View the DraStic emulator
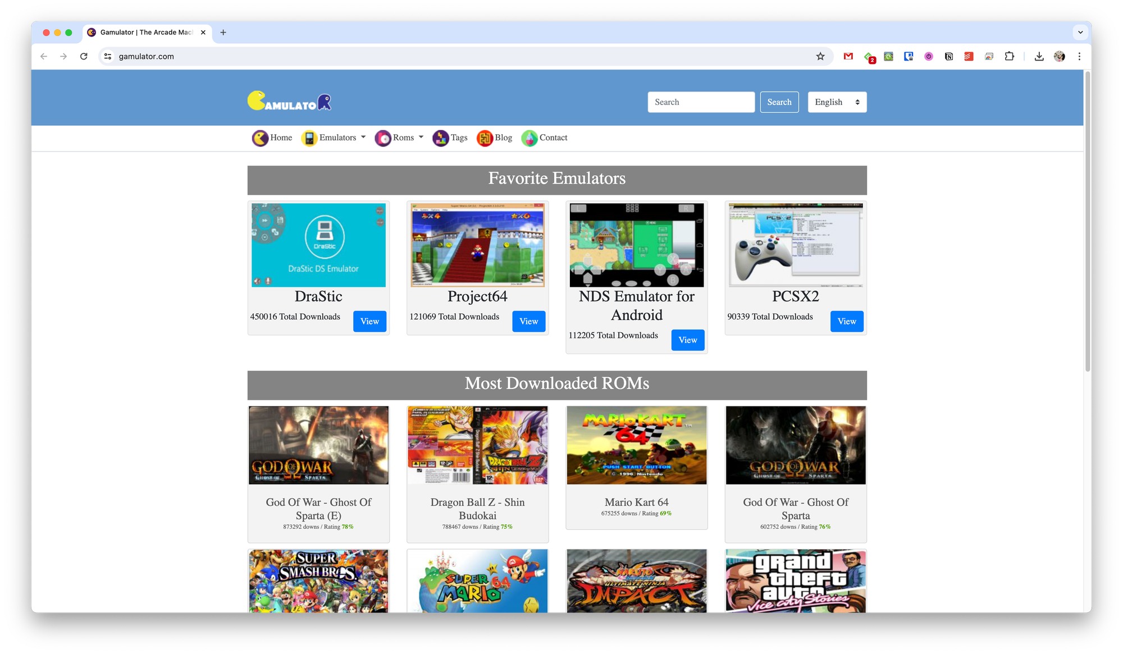 pos(369,321)
